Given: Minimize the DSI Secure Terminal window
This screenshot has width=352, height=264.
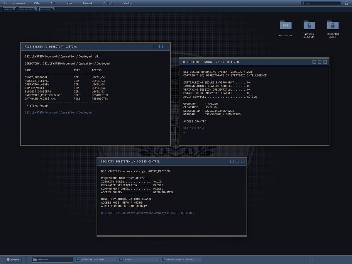Looking at the screenshot, I should pyautogui.click(x=314, y=62).
